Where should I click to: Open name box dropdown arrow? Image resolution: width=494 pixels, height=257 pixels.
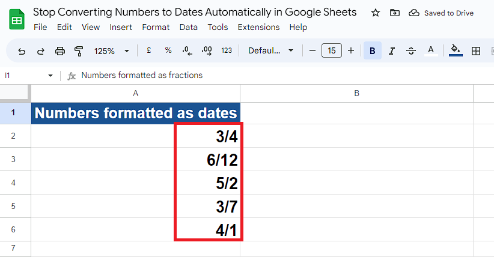point(50,75)
